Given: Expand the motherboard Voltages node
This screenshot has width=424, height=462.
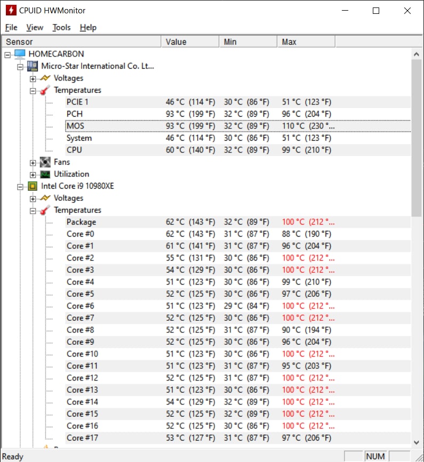Looking at the screenshot, I should (33, 79).
